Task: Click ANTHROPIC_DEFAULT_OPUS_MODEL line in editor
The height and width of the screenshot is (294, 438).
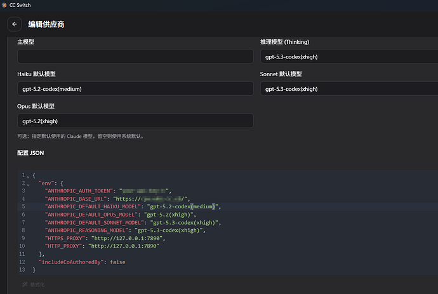Action: 121,215
